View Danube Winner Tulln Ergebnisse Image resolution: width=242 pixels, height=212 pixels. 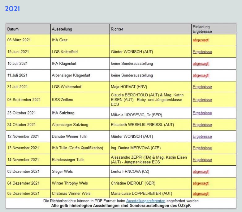(202, 136)
